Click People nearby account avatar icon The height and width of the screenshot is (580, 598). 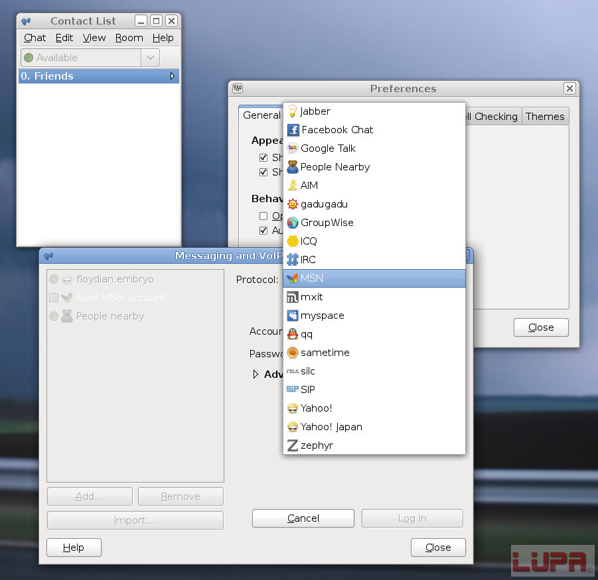67,316
